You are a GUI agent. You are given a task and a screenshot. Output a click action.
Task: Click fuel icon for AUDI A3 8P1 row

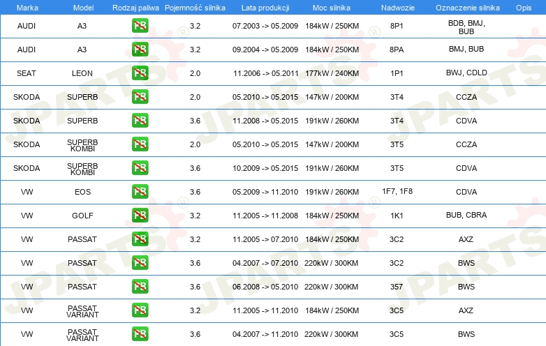[140, 26]
